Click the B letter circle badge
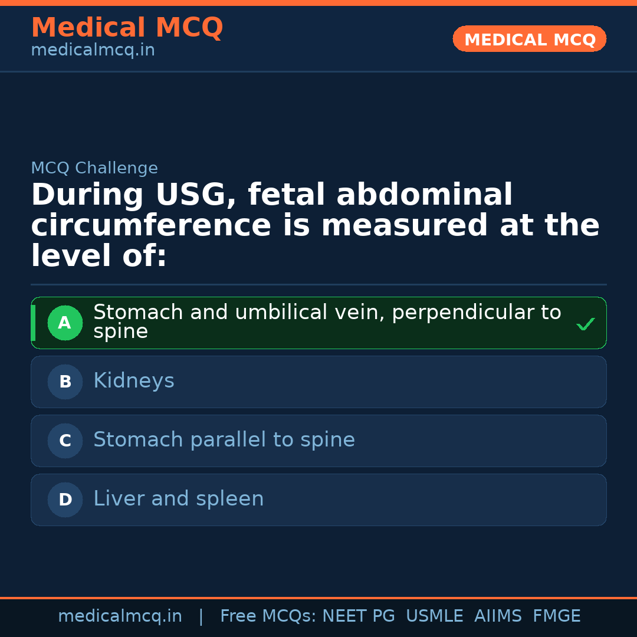 65,382
